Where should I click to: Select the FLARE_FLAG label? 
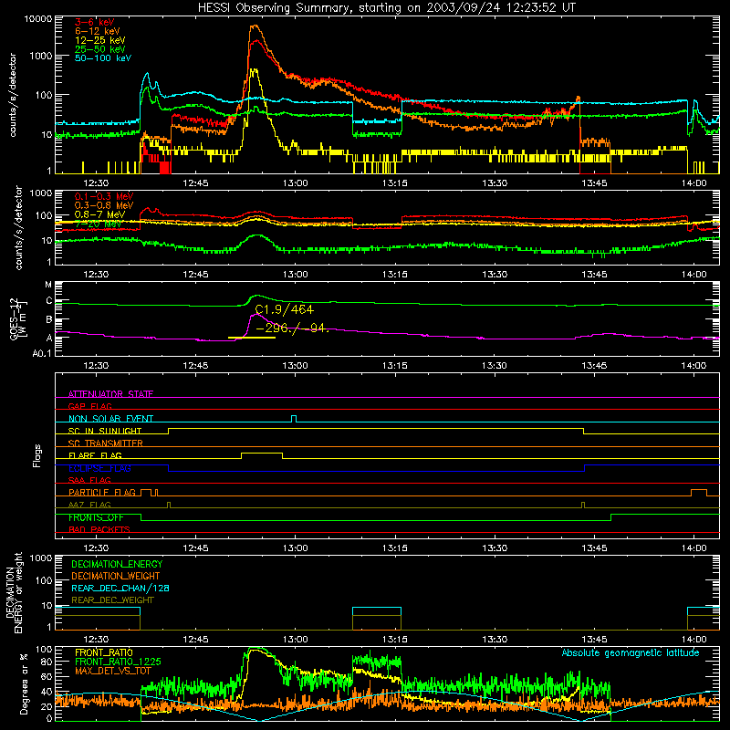tap(95, 455)
